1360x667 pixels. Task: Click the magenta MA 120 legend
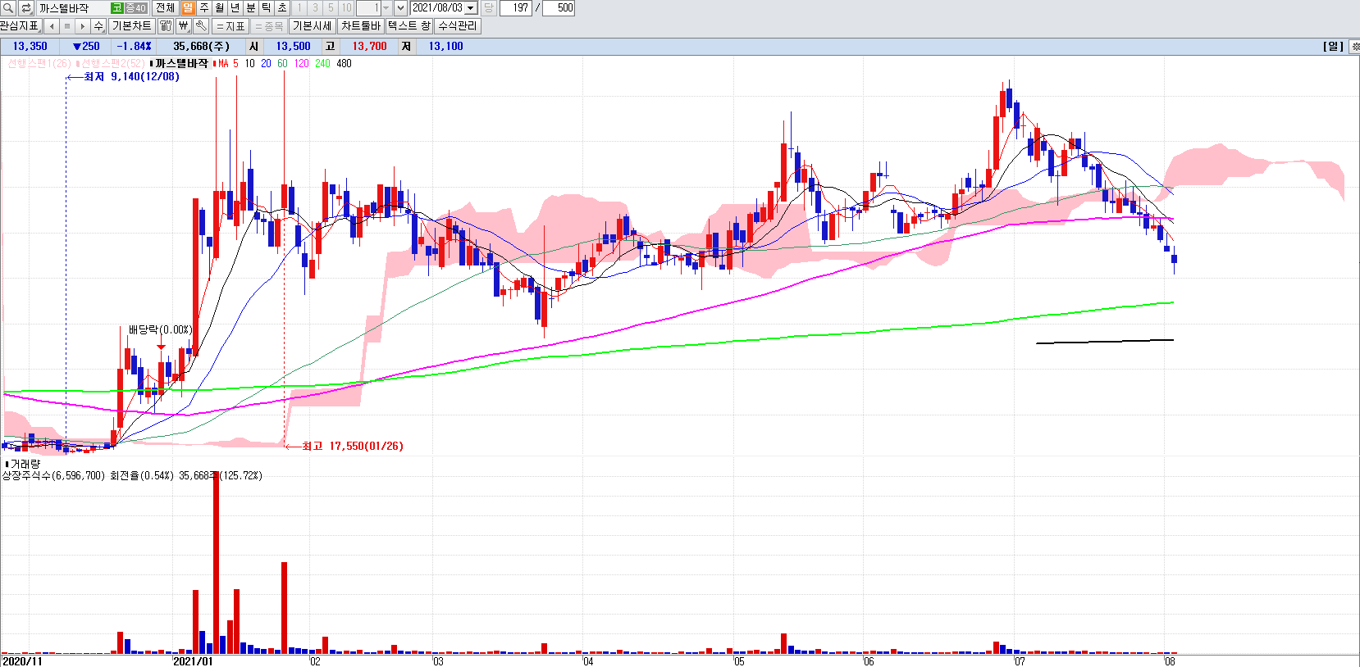(x=302, y=64)
